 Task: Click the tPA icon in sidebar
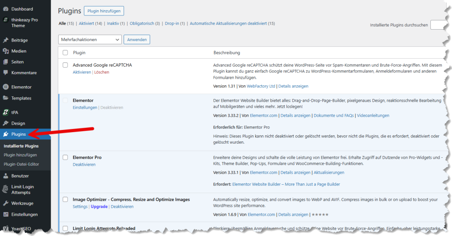click(x=5, y=112)
